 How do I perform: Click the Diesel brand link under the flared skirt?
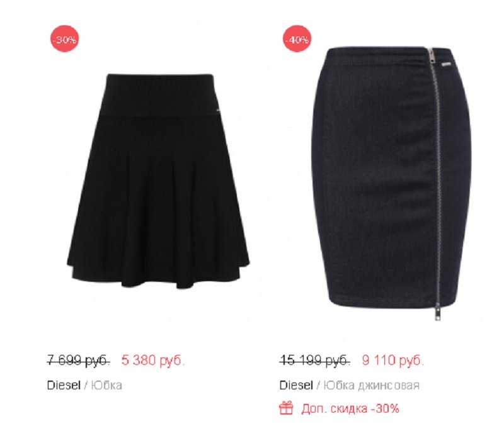click(x=64, y=385)
